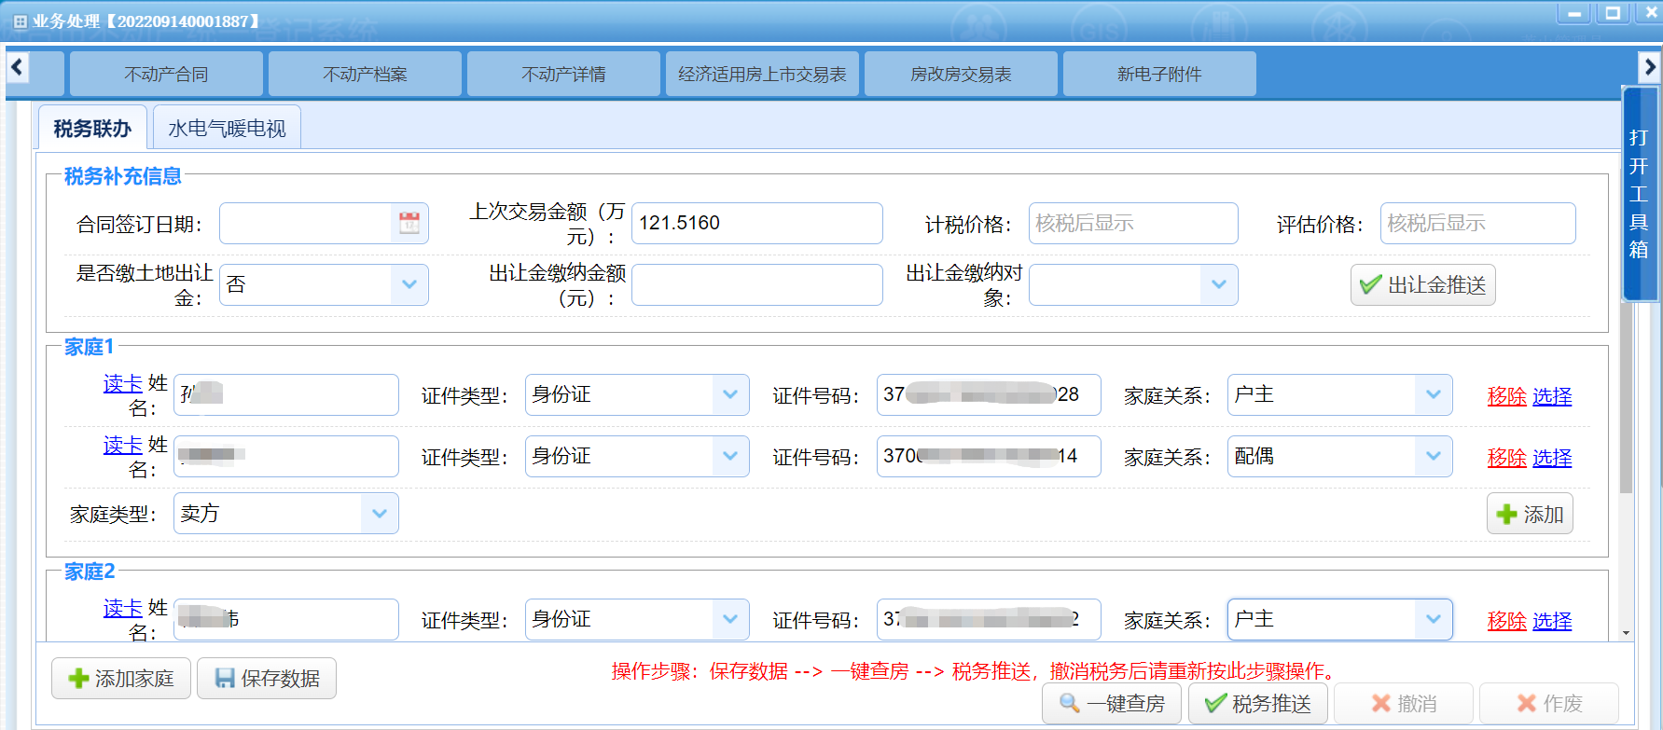Click the 保存数据 save button
This screenshot has width=1663, height=730.
point(267,679)
